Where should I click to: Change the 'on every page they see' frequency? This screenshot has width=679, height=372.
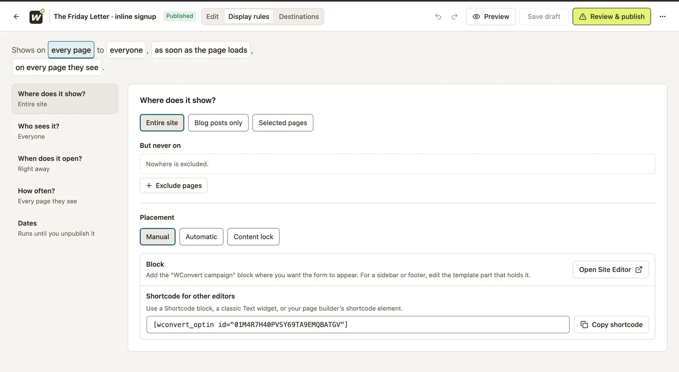(57, 67)
